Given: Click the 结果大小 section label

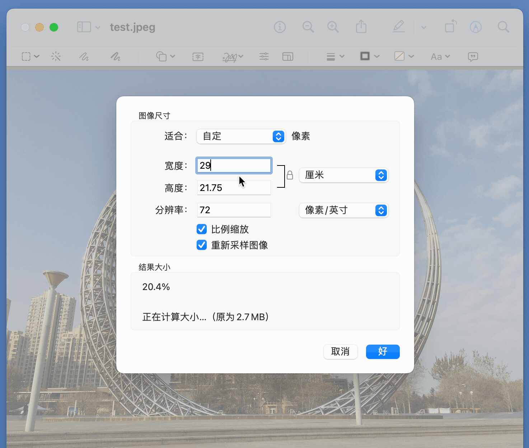Looking at the screenshot, I should point(154,267).
